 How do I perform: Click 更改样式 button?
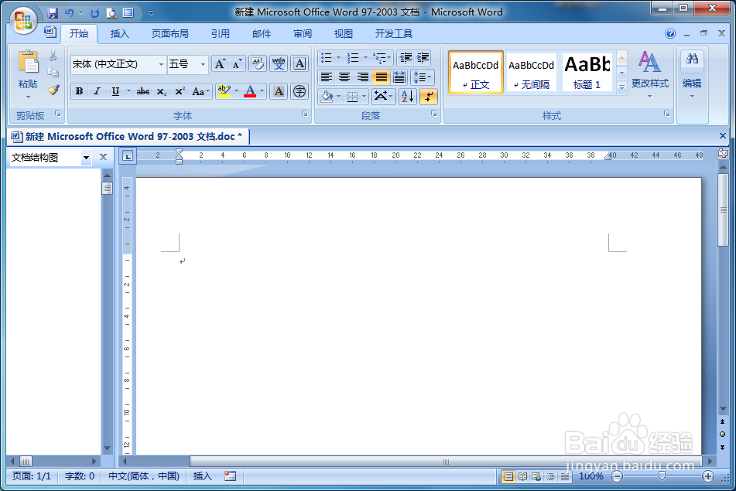coord(649,74)
